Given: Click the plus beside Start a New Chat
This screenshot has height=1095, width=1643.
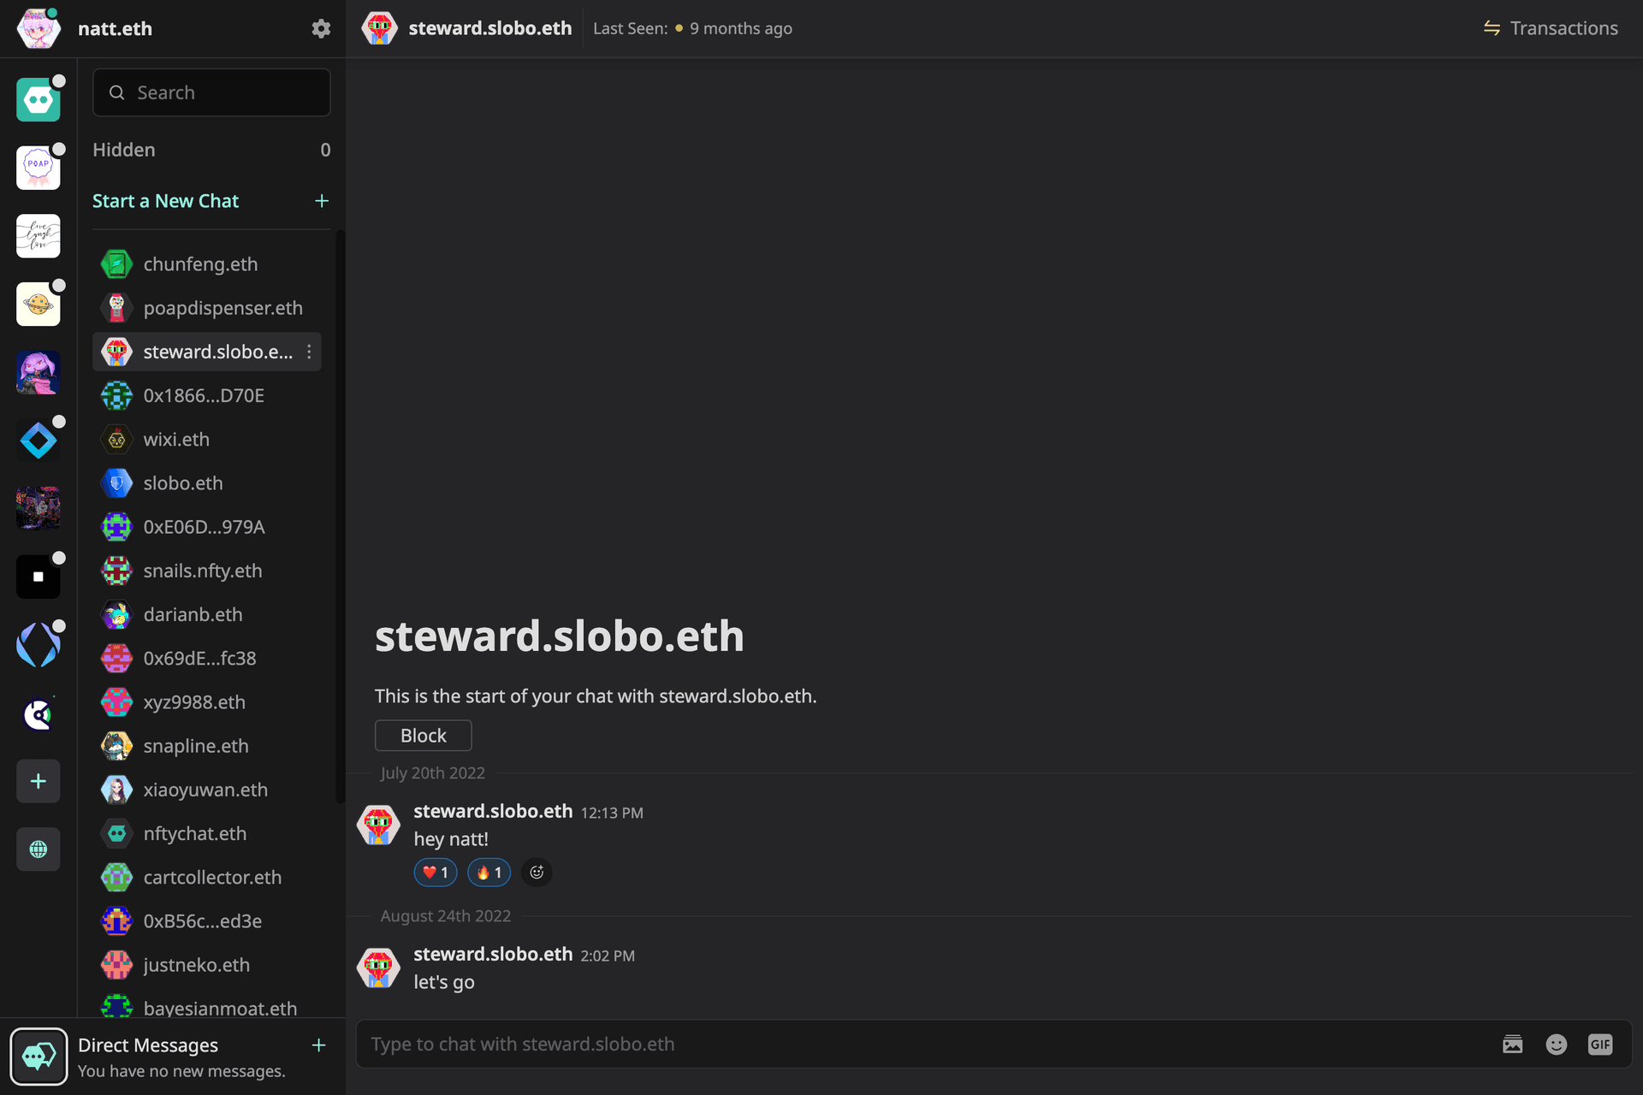Looking at the screenshot, I should [322, 201].
